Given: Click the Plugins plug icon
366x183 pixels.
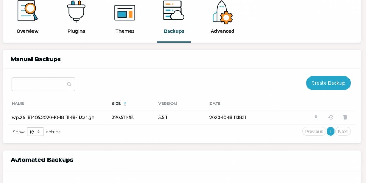Looking at the screenshot, I should point(76,11).
